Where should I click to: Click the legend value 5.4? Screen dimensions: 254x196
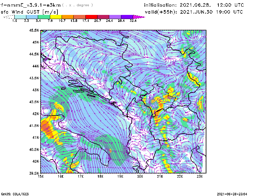tap(38, 21)
